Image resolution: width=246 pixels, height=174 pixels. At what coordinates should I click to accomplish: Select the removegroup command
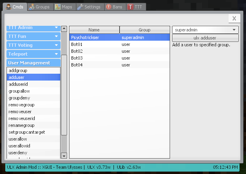pyautogui.click(x=34, y=105)
